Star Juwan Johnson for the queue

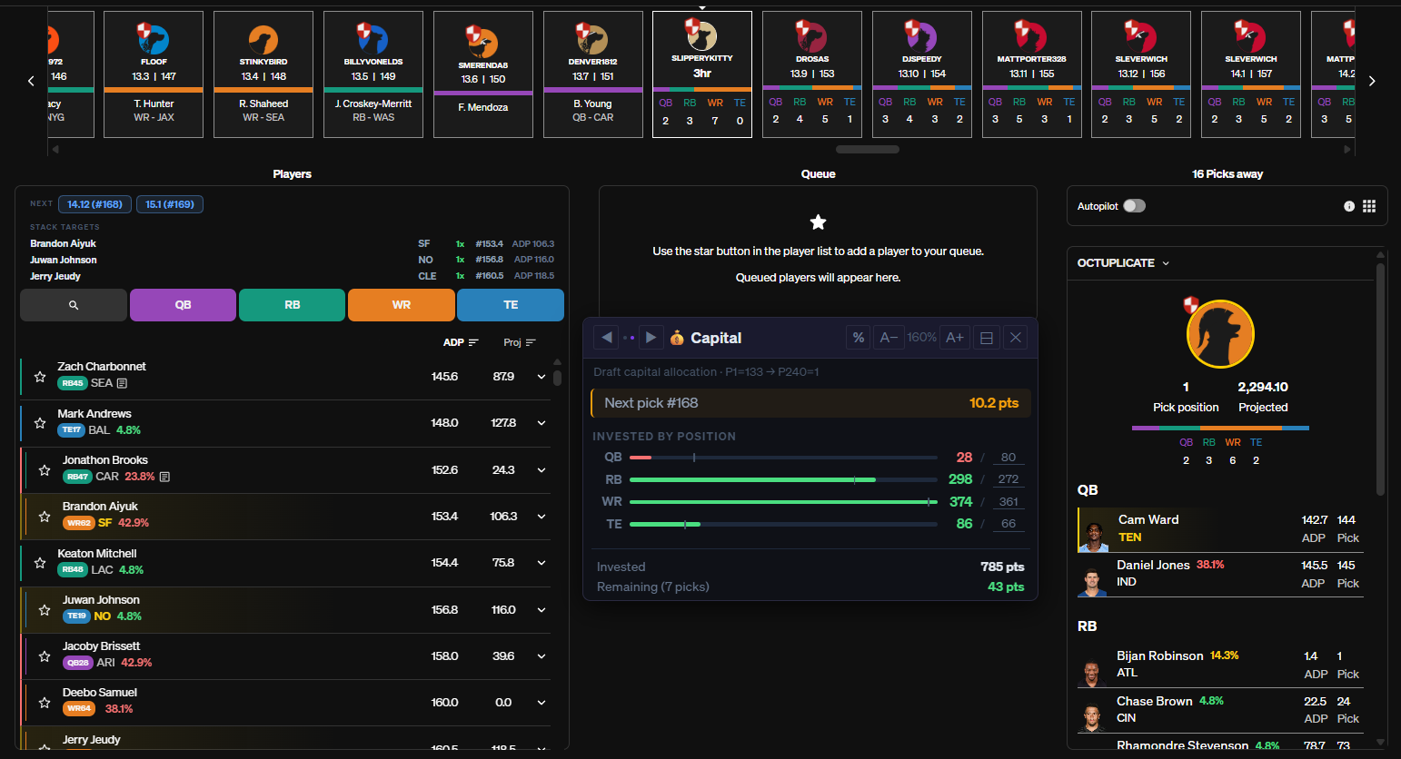45,609
